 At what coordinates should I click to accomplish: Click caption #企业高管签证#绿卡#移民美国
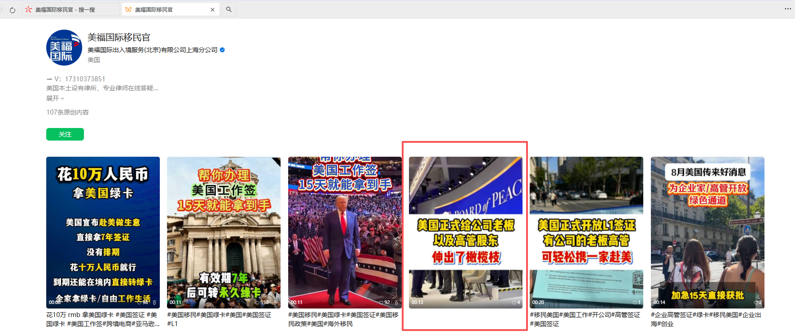(x=706, y=319)
